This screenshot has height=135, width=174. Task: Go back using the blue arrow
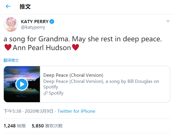[x=8, y=6]
